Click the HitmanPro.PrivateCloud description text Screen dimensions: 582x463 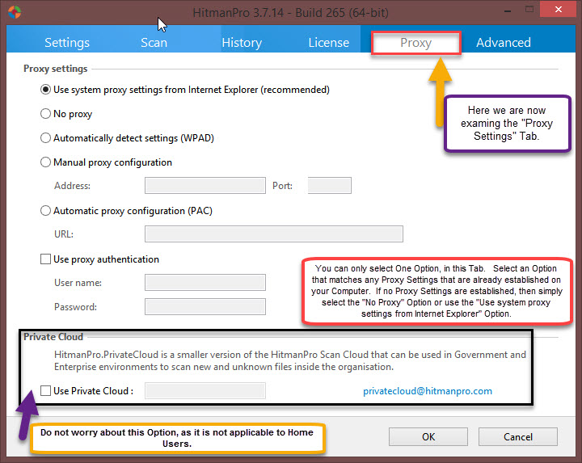[290, 360]
